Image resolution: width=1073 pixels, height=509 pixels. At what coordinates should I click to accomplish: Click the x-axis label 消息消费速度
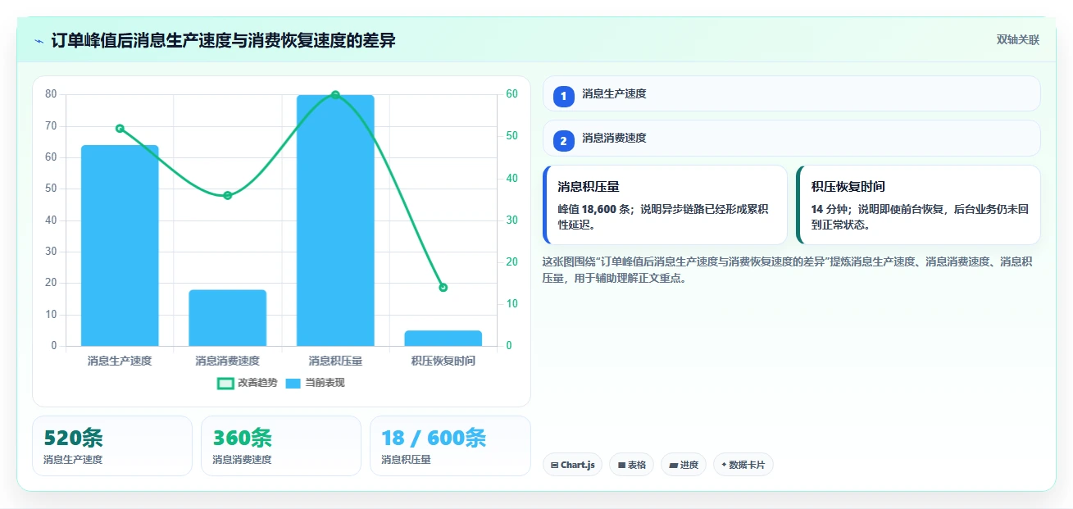click(x=228, y=361)
